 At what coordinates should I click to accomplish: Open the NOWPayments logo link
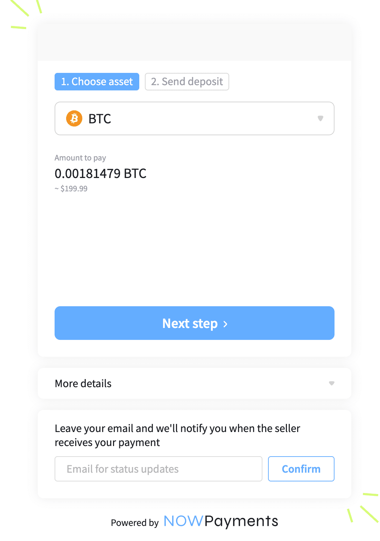tap(221, 521)
